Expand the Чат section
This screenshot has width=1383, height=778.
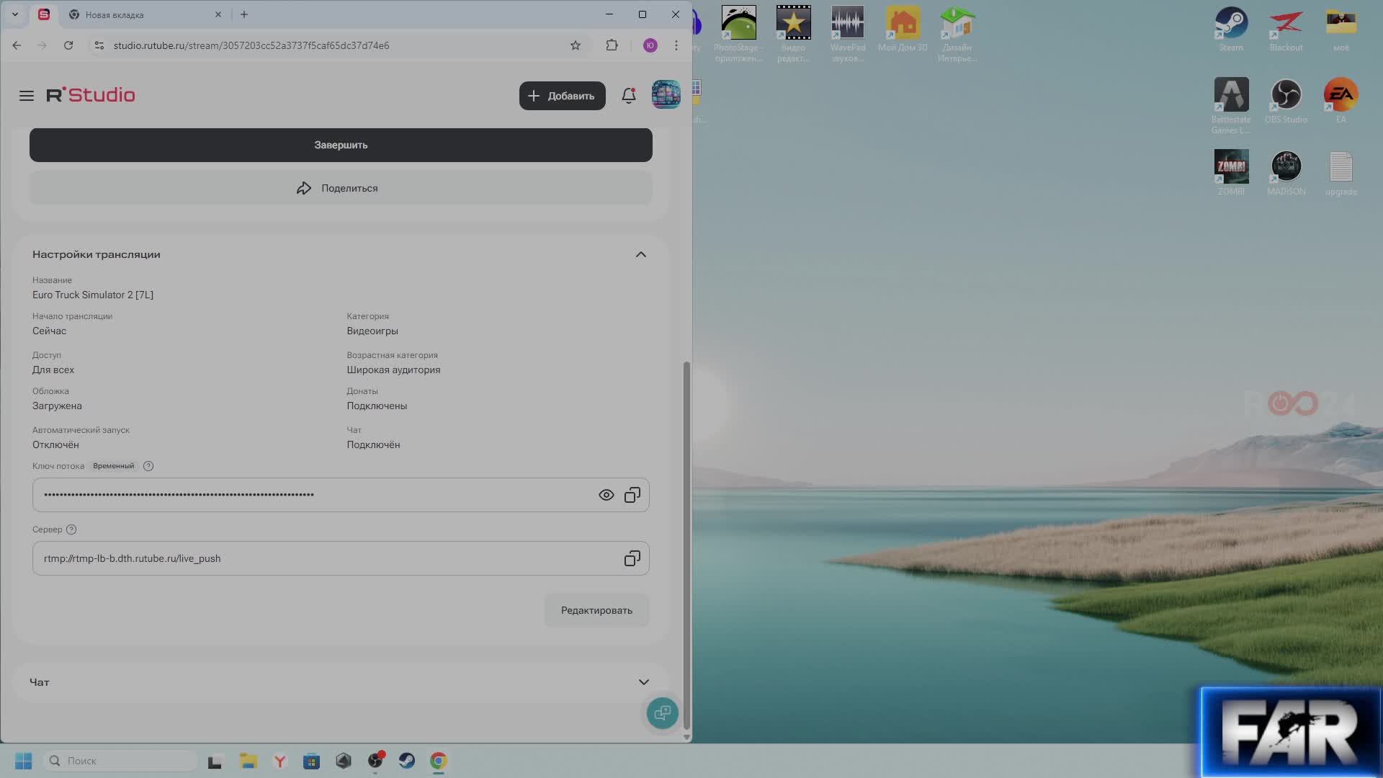click(643, 682)
